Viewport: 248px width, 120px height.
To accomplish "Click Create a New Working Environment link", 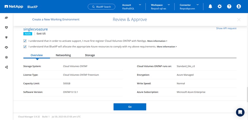I will (x=56, y=19).
